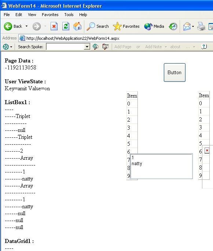Open the Favorites menu
Screen dimensions: 213x251
click(x=50, y=15)
